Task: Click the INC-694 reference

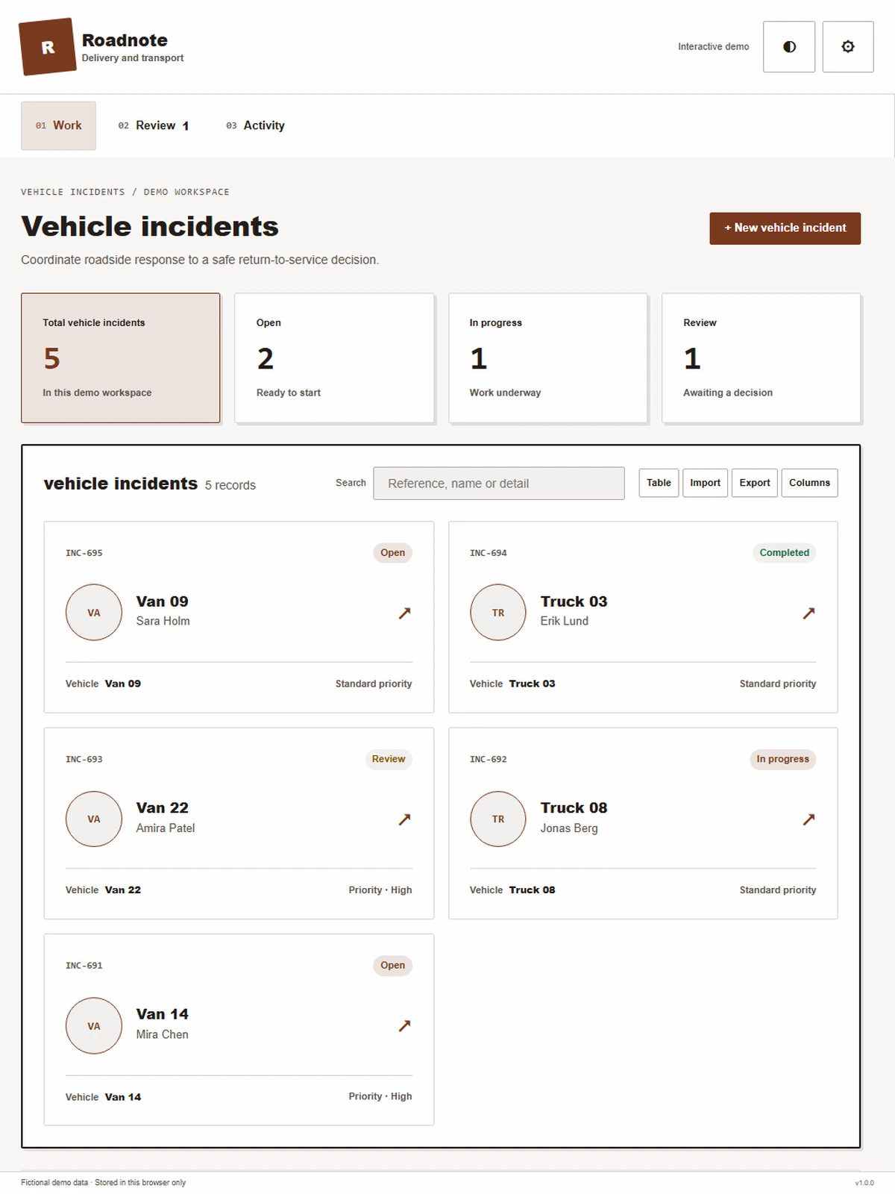Action: point(489,553)
